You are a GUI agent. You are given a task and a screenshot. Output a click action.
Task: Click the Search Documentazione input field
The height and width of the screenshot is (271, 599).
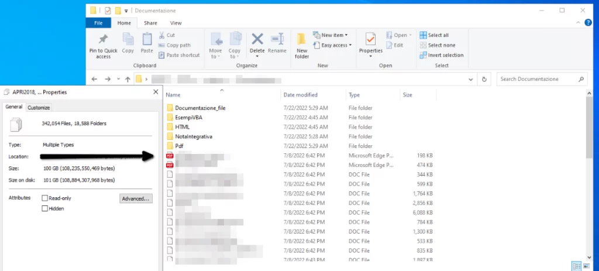click(x=537, y=79)
